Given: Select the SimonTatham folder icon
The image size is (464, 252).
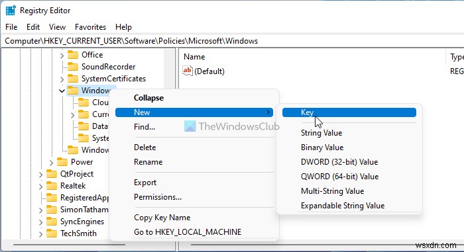Looking at the screenshot, I should [x=52, y=210].
